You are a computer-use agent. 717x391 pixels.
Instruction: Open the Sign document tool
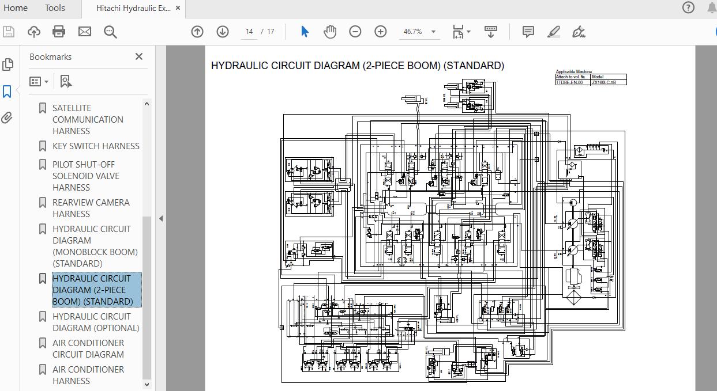579,32
